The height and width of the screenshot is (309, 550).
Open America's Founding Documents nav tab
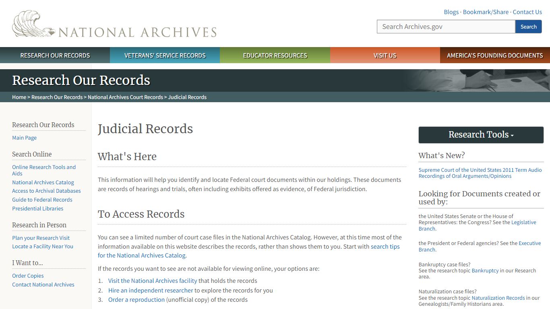495,56
